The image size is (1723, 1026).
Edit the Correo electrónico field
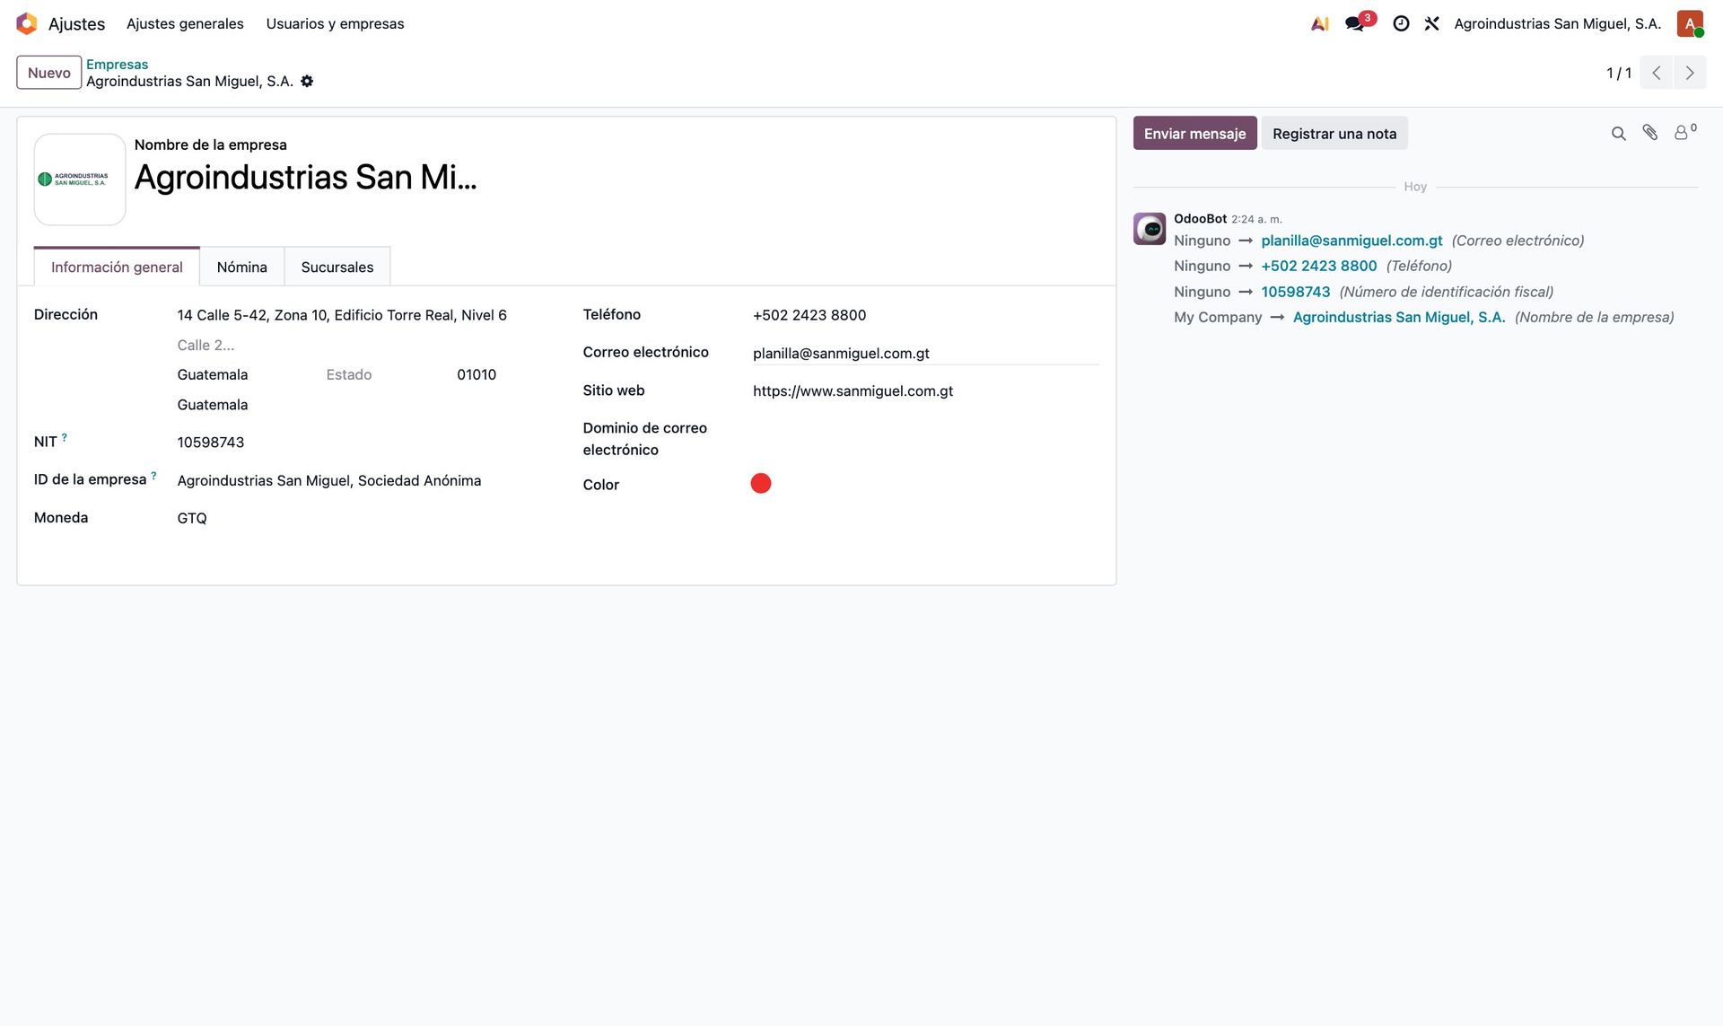(x=925, y=354)
